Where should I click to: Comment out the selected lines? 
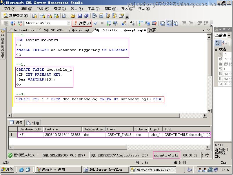click(184, 23)
